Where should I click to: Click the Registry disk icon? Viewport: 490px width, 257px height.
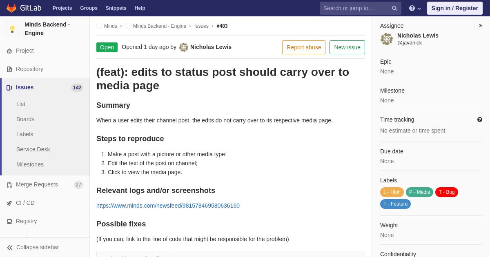coord(9,222)
